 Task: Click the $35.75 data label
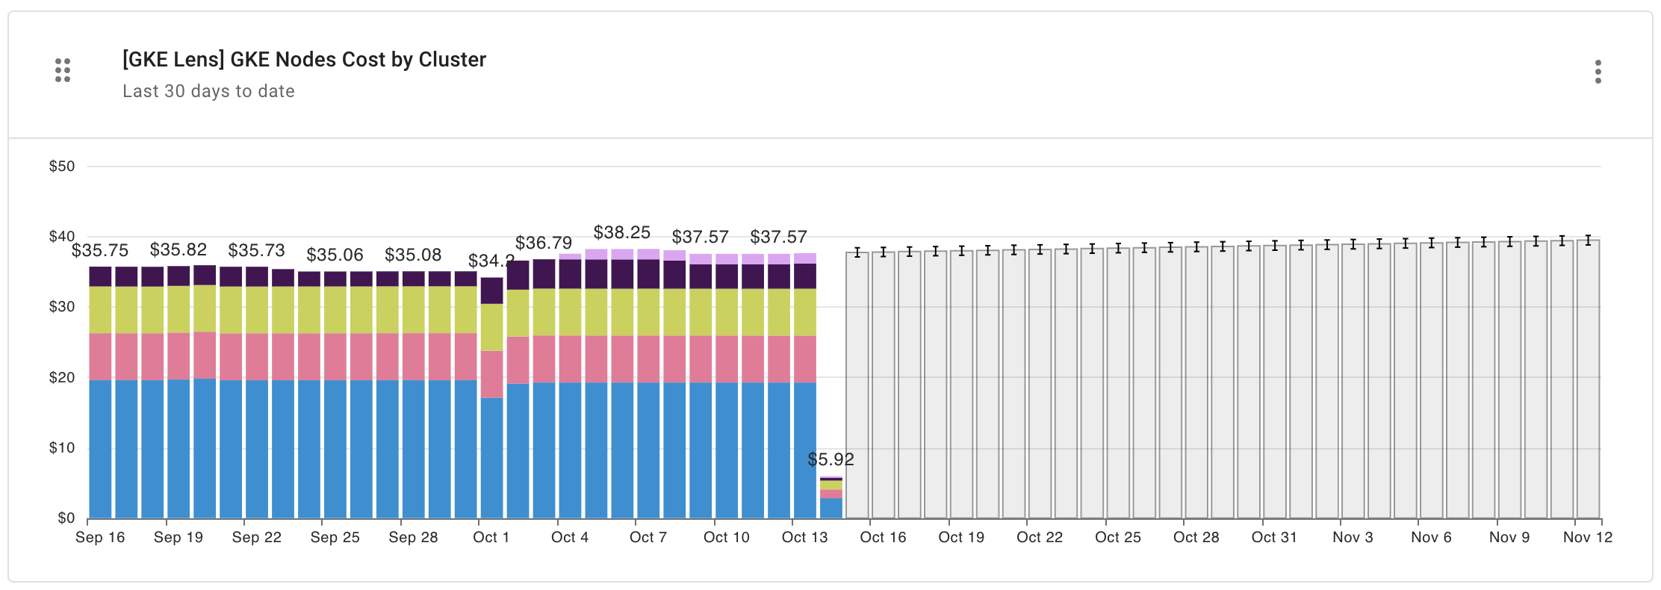coord(100,250)
